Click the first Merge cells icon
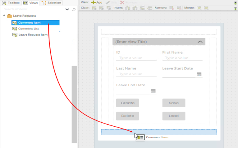 click(199, 8)
